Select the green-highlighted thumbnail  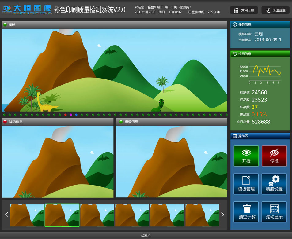pos(62,215)
